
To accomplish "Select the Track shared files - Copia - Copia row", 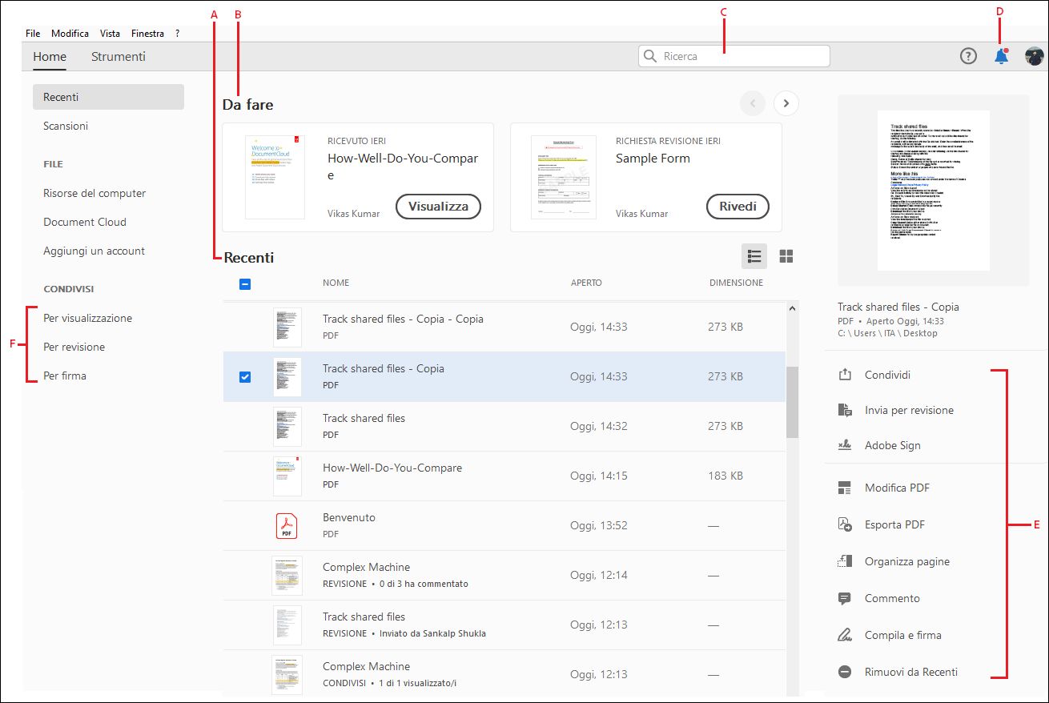I will pyautogui.click(x=504, y=327).
